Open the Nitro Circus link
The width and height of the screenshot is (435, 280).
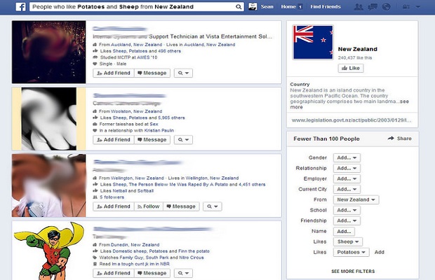pyautogui.click(x=192, y=258)
